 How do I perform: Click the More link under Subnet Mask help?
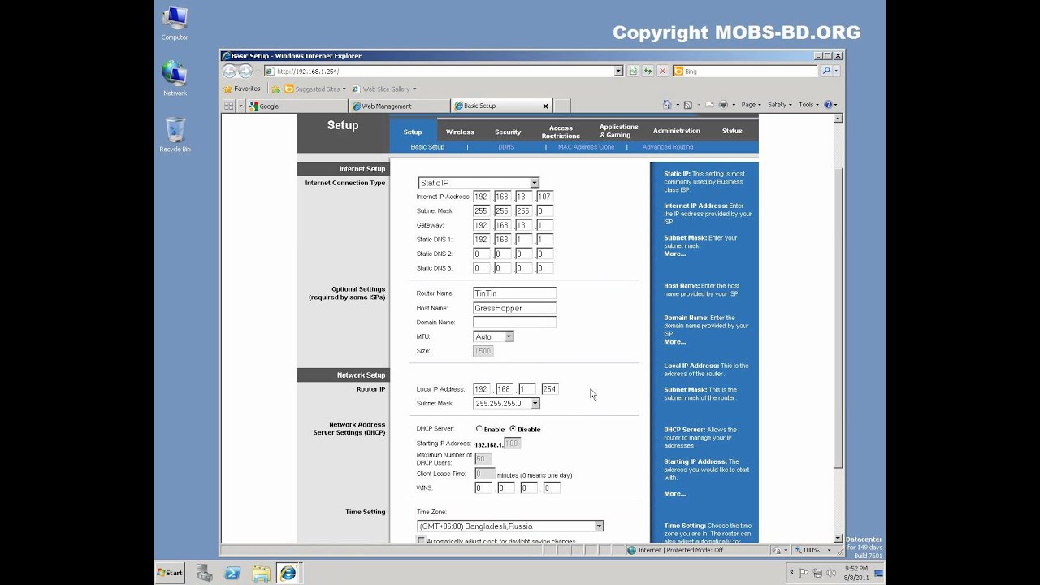[674, 253]
